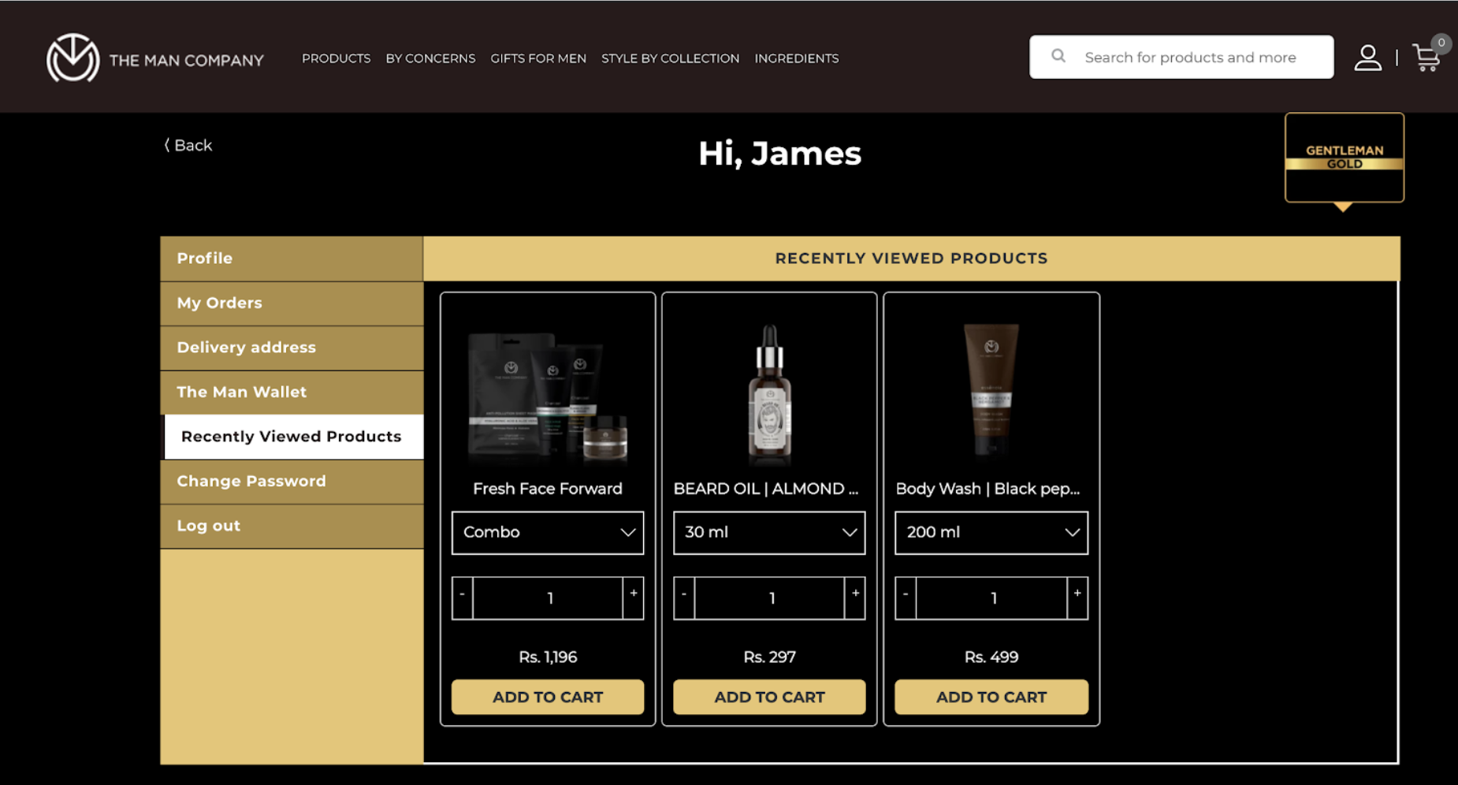Open the user account profile icon
The height and width of the screenshot is (785, 1458).
[x=1367, y=58]
